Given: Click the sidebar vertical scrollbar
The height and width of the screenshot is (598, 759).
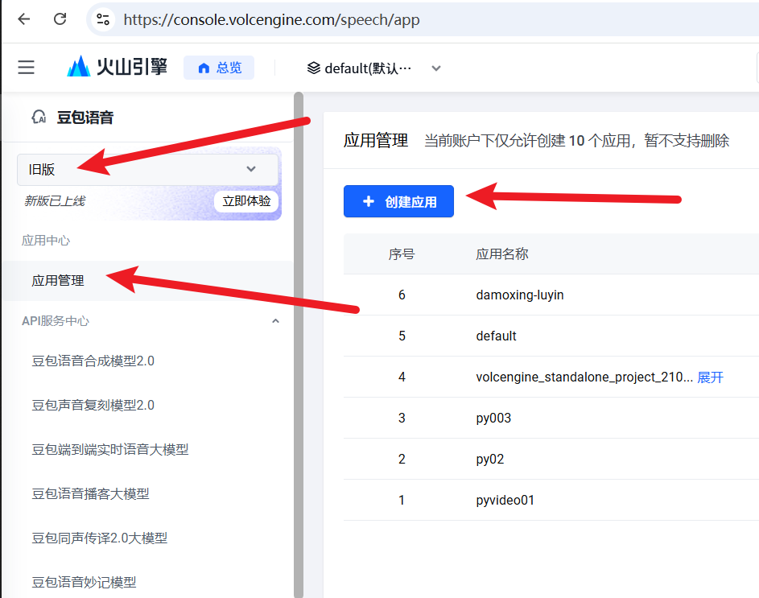Looking at the screenshot, I should pyautogui.click(x=298, y=322).
